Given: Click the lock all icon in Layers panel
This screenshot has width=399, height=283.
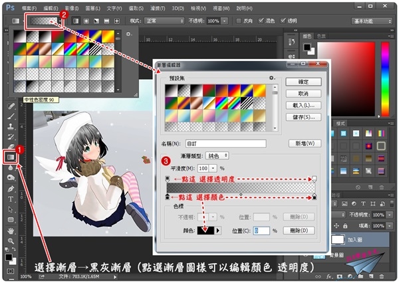Looking at the screenshot, I should tap(345, 225).
